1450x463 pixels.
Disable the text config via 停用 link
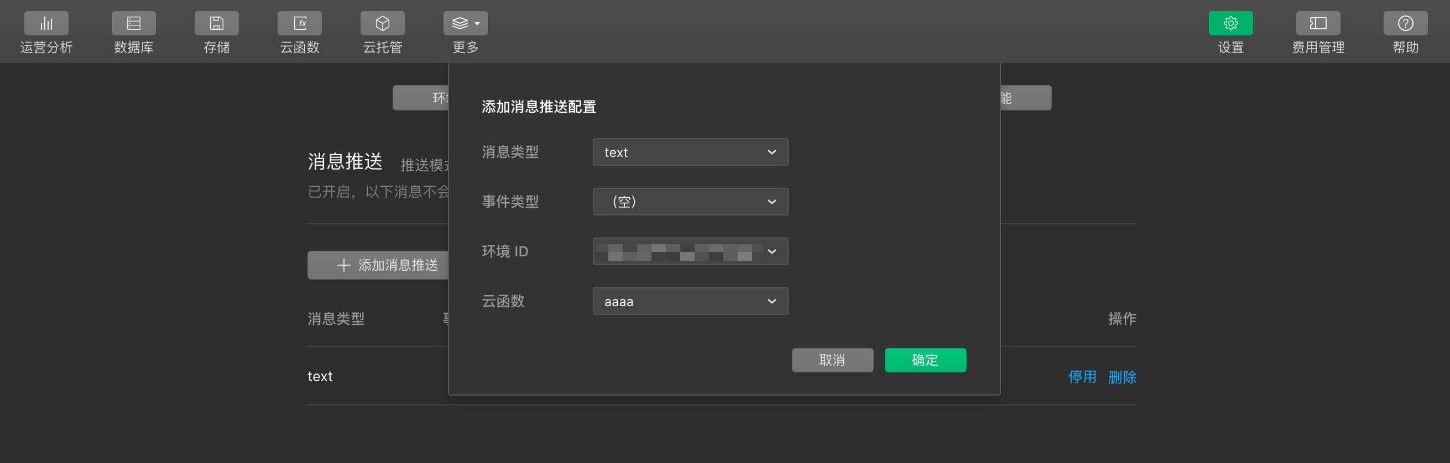click(1083, 376)
